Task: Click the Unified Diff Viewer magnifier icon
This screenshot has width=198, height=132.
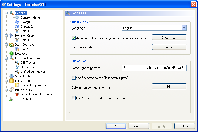Action: pos(17,72)
